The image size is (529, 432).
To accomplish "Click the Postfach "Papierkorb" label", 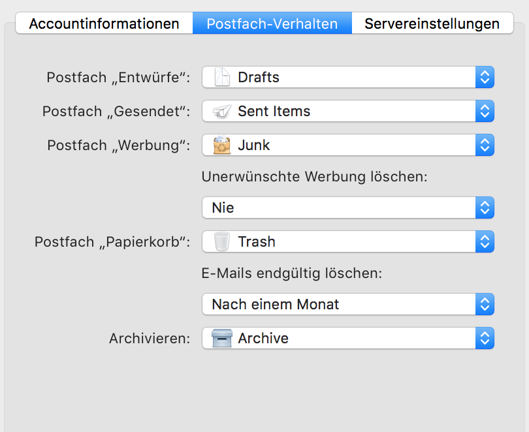I will coord(112,242).
